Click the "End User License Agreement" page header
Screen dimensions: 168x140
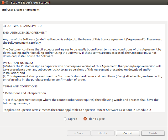20,10
